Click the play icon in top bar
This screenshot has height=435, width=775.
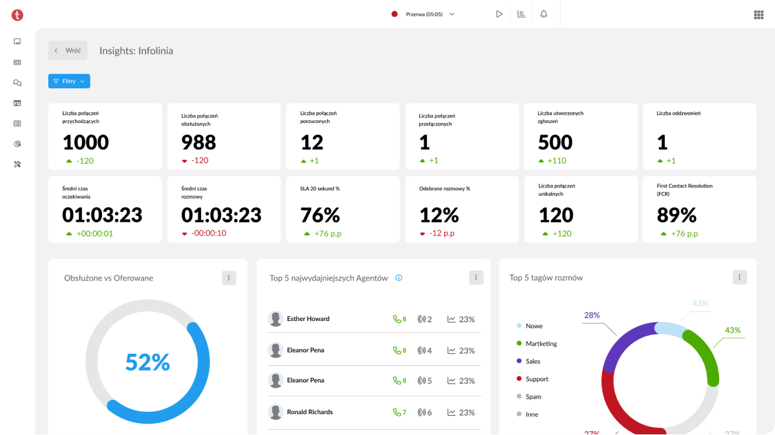coord(499,14)
